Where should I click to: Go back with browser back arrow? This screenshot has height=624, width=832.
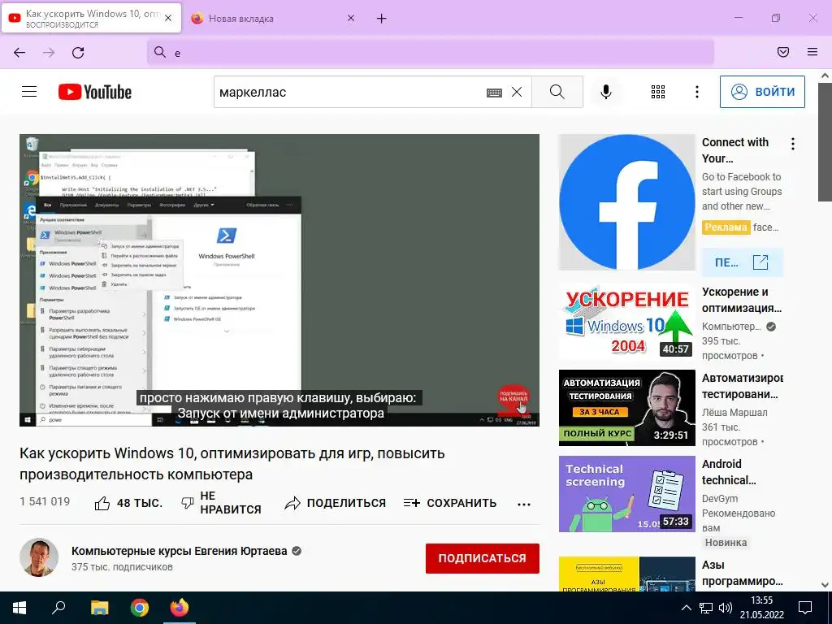(19, 53)
